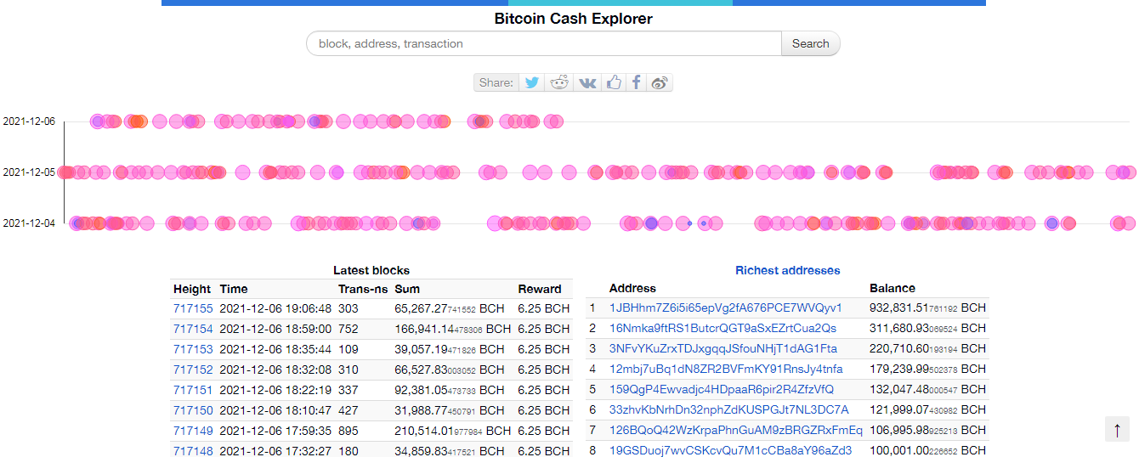Image resolution: width=1139 pixels, height=457 pixels.
Task: Click the scroll-to-top arrow button
Action: (1117, 430)
